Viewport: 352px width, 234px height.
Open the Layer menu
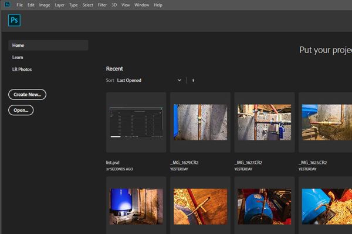coord(59,5)
